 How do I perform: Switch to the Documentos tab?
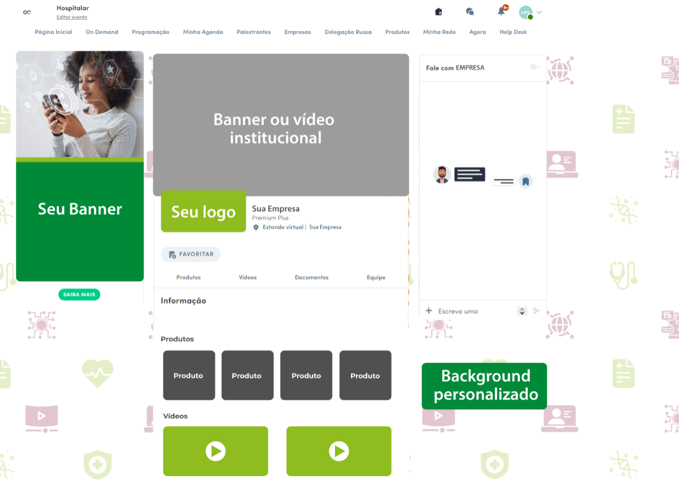pos(311,277)
